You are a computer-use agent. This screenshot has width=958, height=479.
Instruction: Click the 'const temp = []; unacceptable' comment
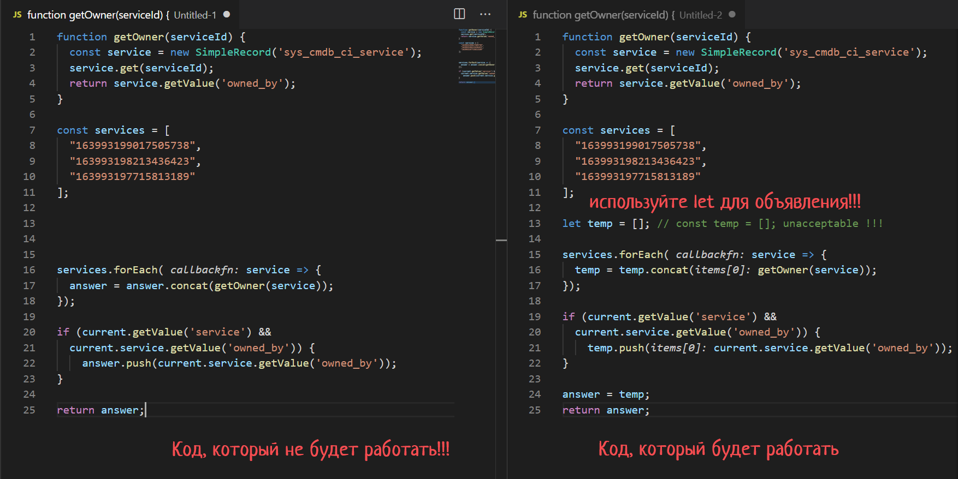770,224
